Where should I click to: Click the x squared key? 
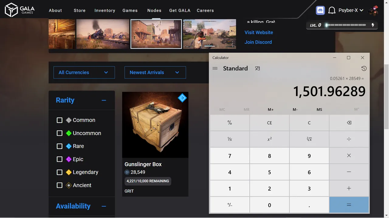point(270,139)
